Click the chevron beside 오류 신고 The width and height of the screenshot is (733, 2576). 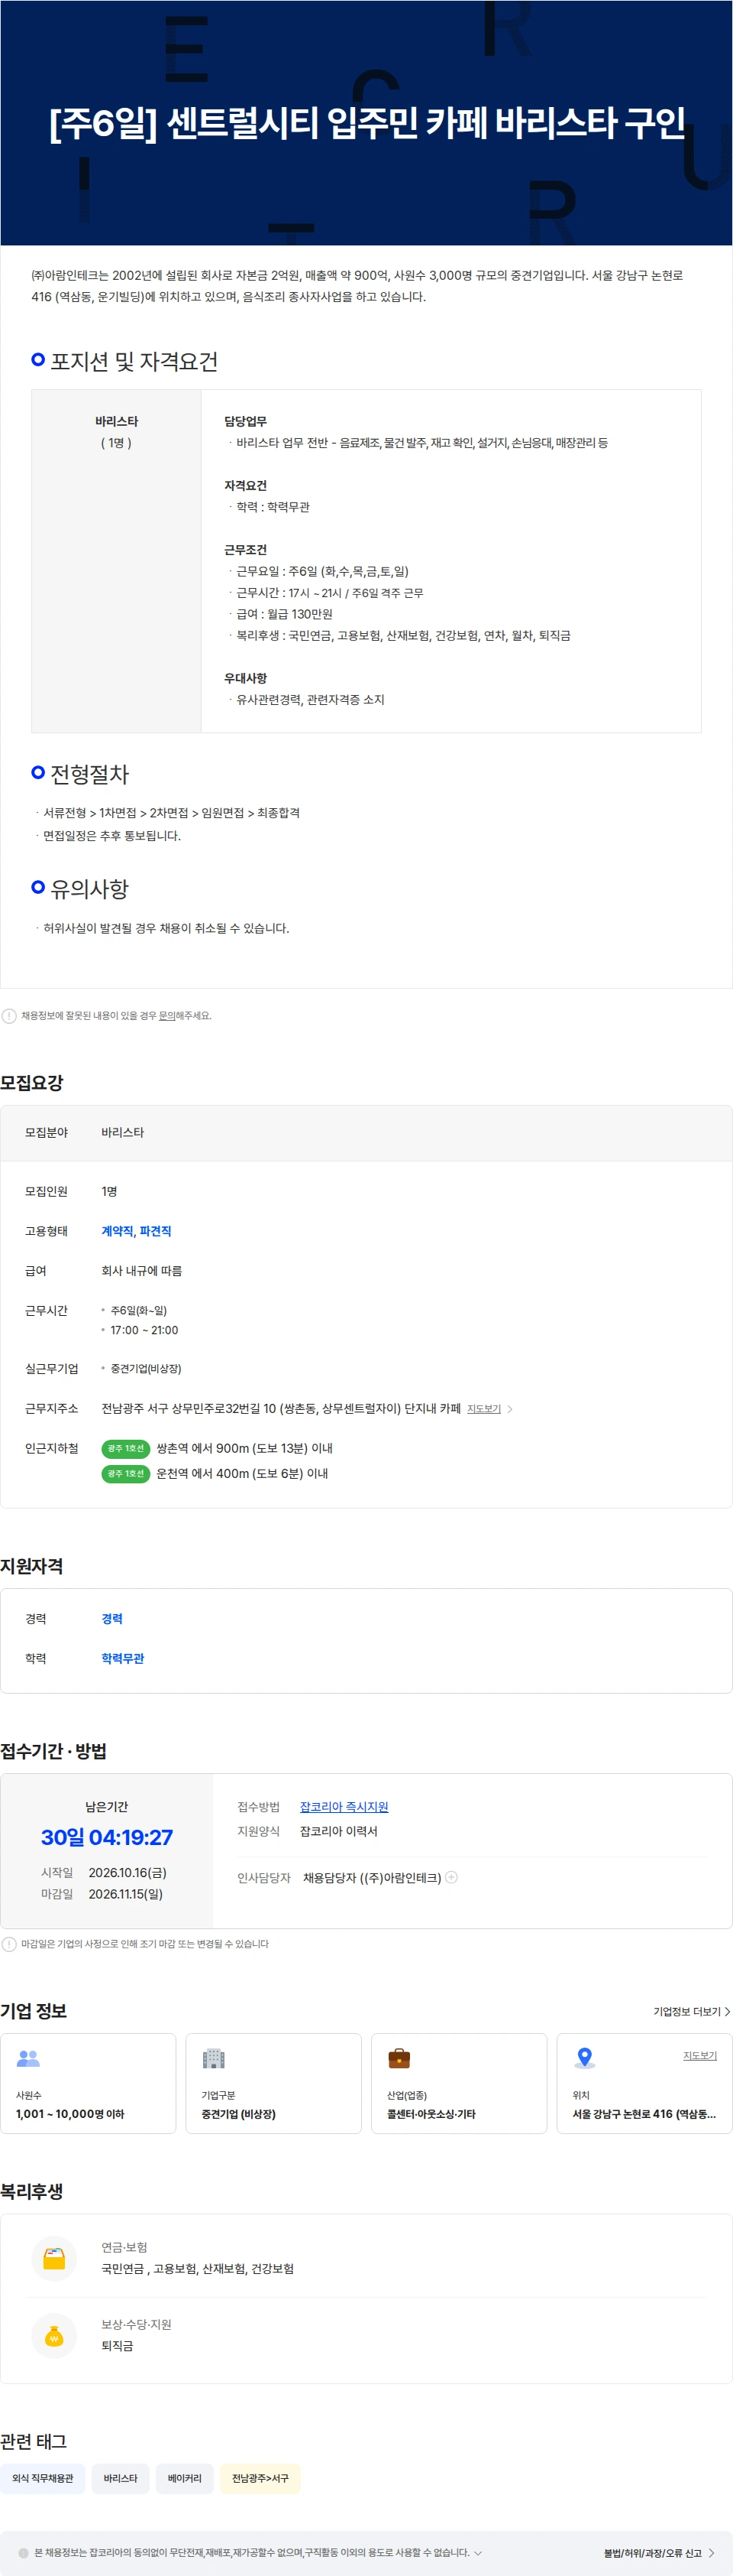click(x=711, y=2553)
